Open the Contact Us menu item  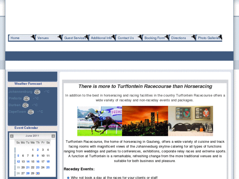pyautogui.click(x=129, y=38)
